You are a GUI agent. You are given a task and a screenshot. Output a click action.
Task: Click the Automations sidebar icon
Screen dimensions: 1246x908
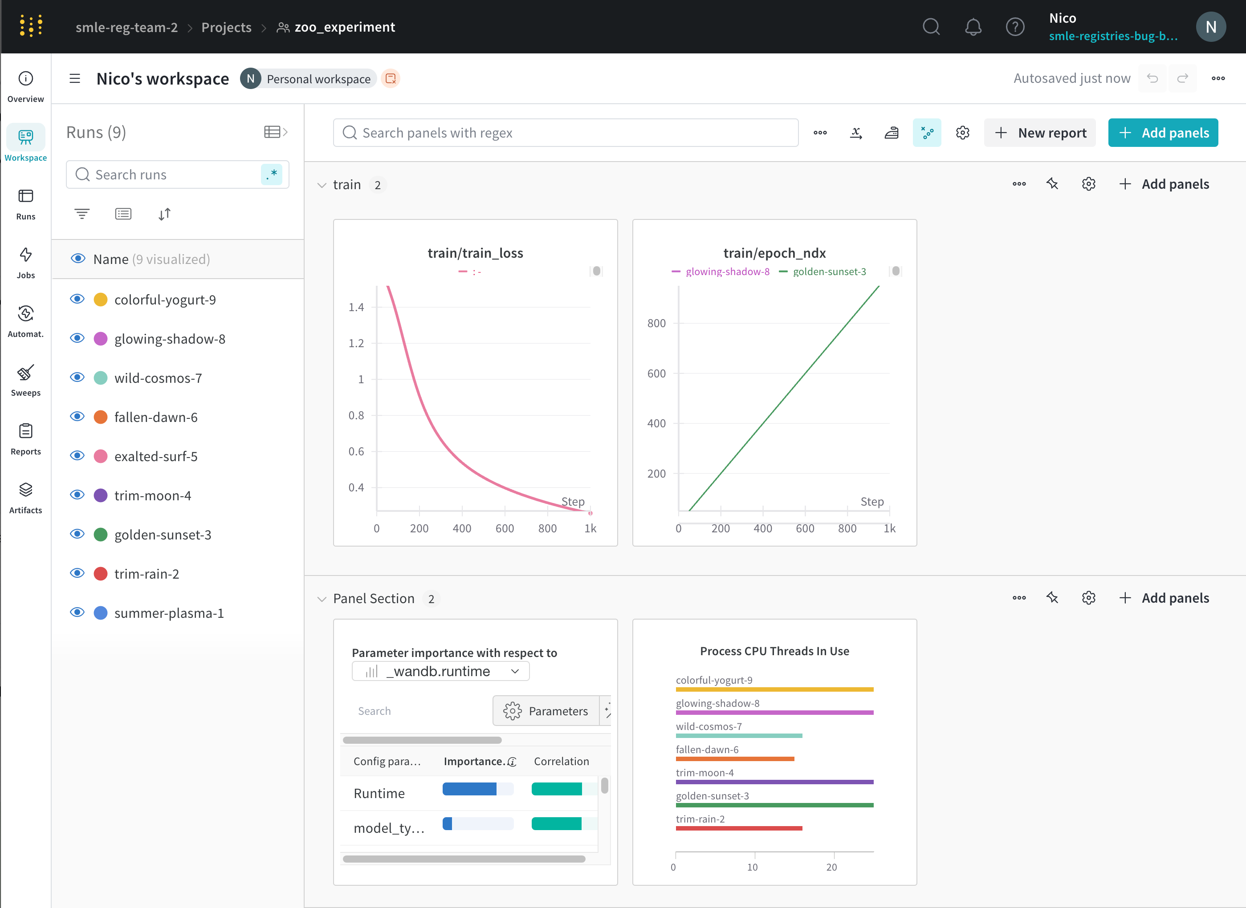click(25, 321)
